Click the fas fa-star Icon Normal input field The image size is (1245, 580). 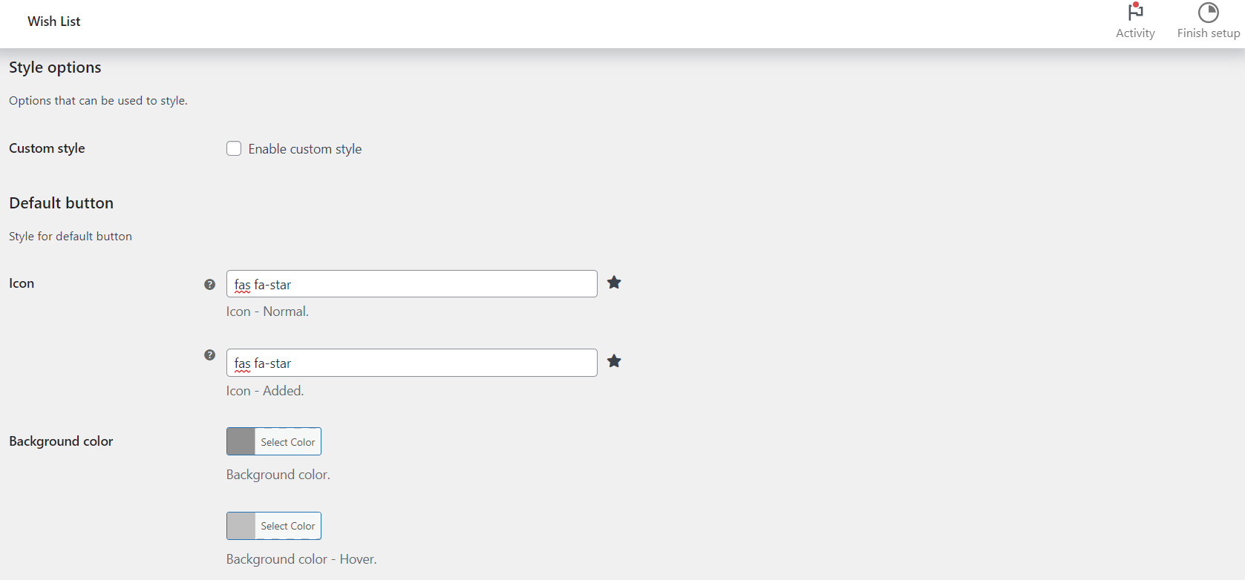[411, 283]
